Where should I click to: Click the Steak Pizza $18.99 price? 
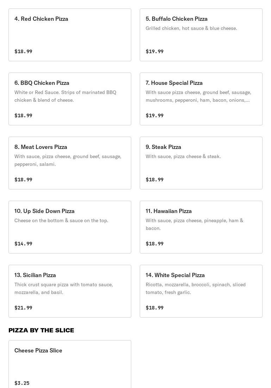(x=155, y=180)
